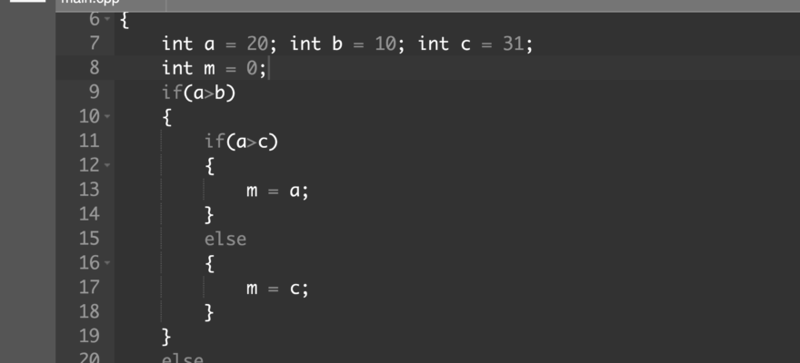Place cursor on value 31 in line 7
800x363 pixels.
tap(514, 44)
